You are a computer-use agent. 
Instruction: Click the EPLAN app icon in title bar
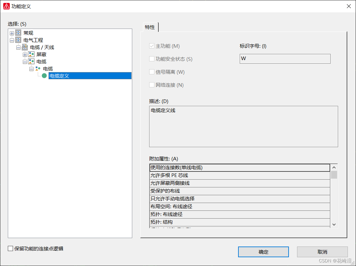click(7, 6)
